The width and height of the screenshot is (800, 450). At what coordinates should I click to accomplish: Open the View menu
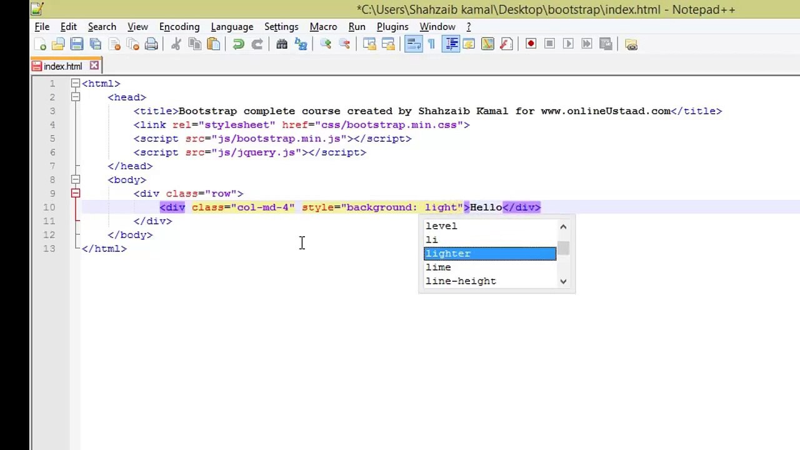[137, 27]
